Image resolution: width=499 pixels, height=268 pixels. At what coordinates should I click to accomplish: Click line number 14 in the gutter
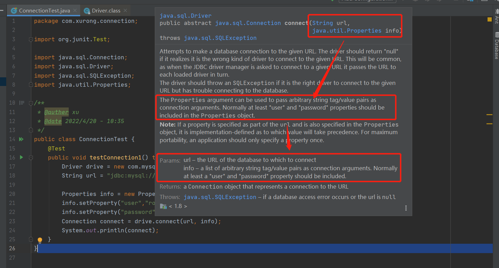(12, 139)
